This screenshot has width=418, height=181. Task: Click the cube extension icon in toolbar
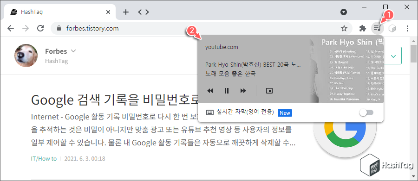(x=392, y=28)
